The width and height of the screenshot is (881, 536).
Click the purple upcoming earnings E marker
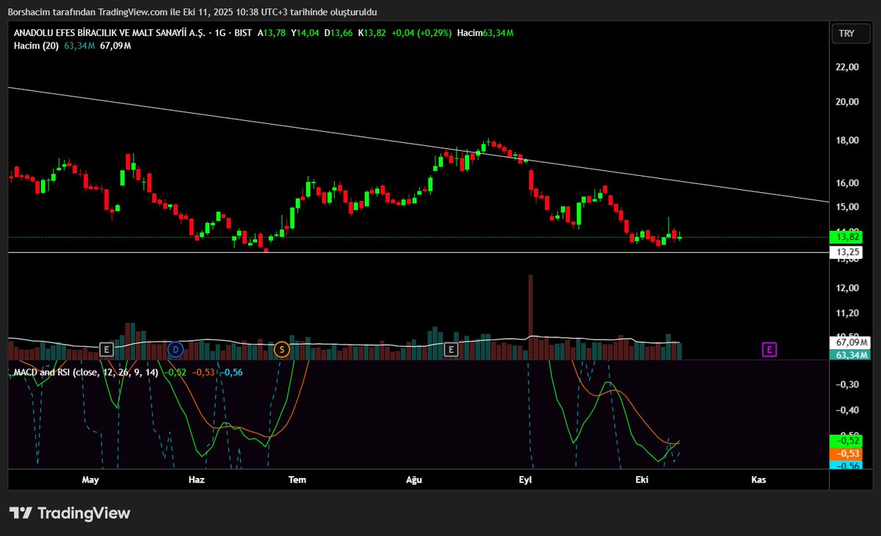click(x=769, y=349)
